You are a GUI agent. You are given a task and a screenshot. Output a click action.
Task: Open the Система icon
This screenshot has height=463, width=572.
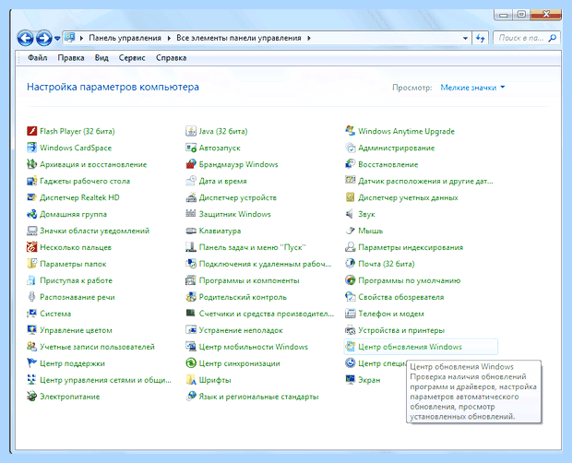[x=31, y=314]
